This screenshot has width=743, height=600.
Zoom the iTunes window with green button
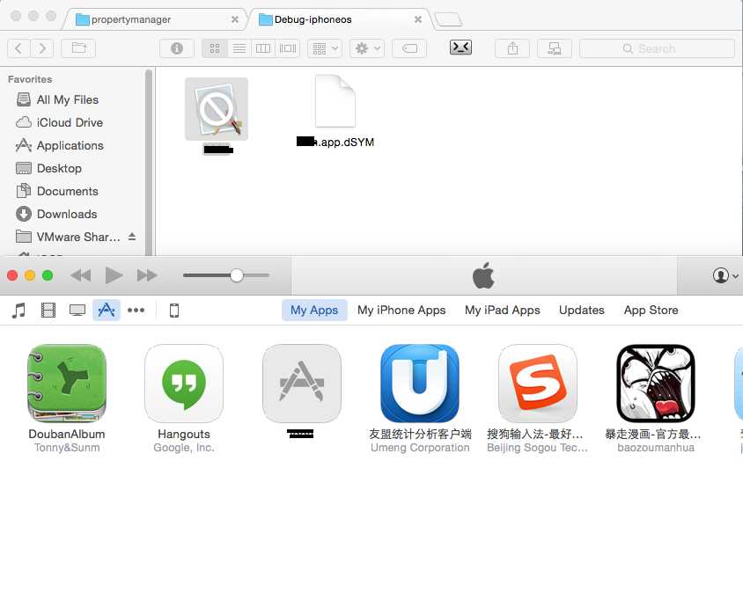48,275
